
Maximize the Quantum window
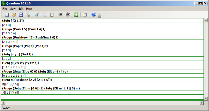tap(200, 3)
